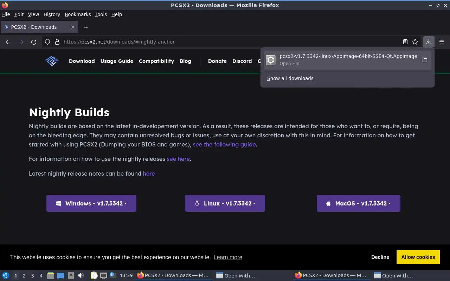Image resolution: width=450 pixels, height=281 pixels.
Task: Open the History menu
Action: tap(52, 14)
